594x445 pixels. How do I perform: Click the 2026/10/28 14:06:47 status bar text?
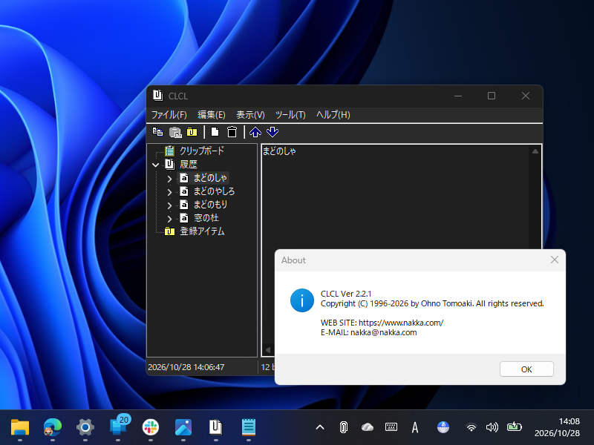(x=186, y=367)
